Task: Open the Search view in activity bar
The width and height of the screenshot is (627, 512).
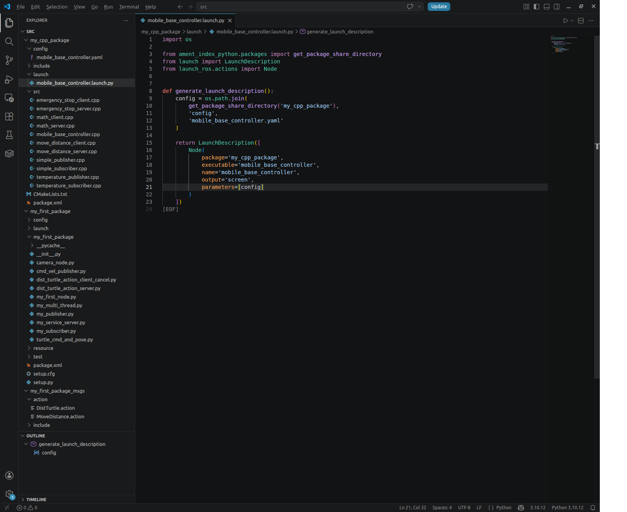Action: [9, 42]
